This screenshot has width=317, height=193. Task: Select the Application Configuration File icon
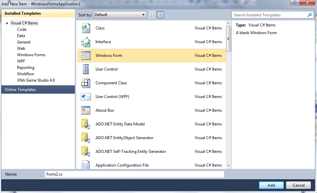[x=86, y=165]
